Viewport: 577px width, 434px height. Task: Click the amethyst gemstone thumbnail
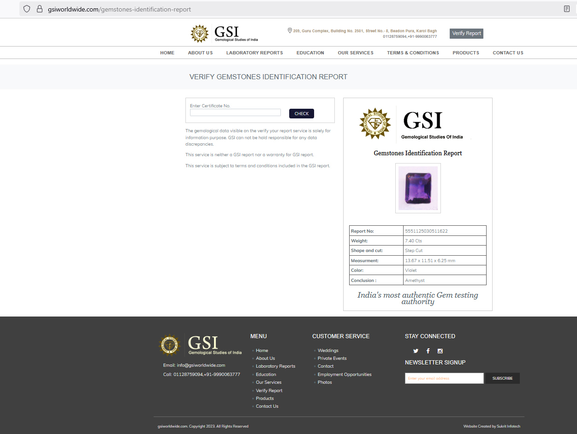(418, 188)
